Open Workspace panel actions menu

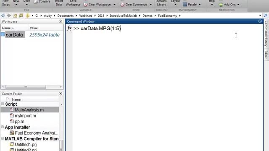click(x=61, y=21)
